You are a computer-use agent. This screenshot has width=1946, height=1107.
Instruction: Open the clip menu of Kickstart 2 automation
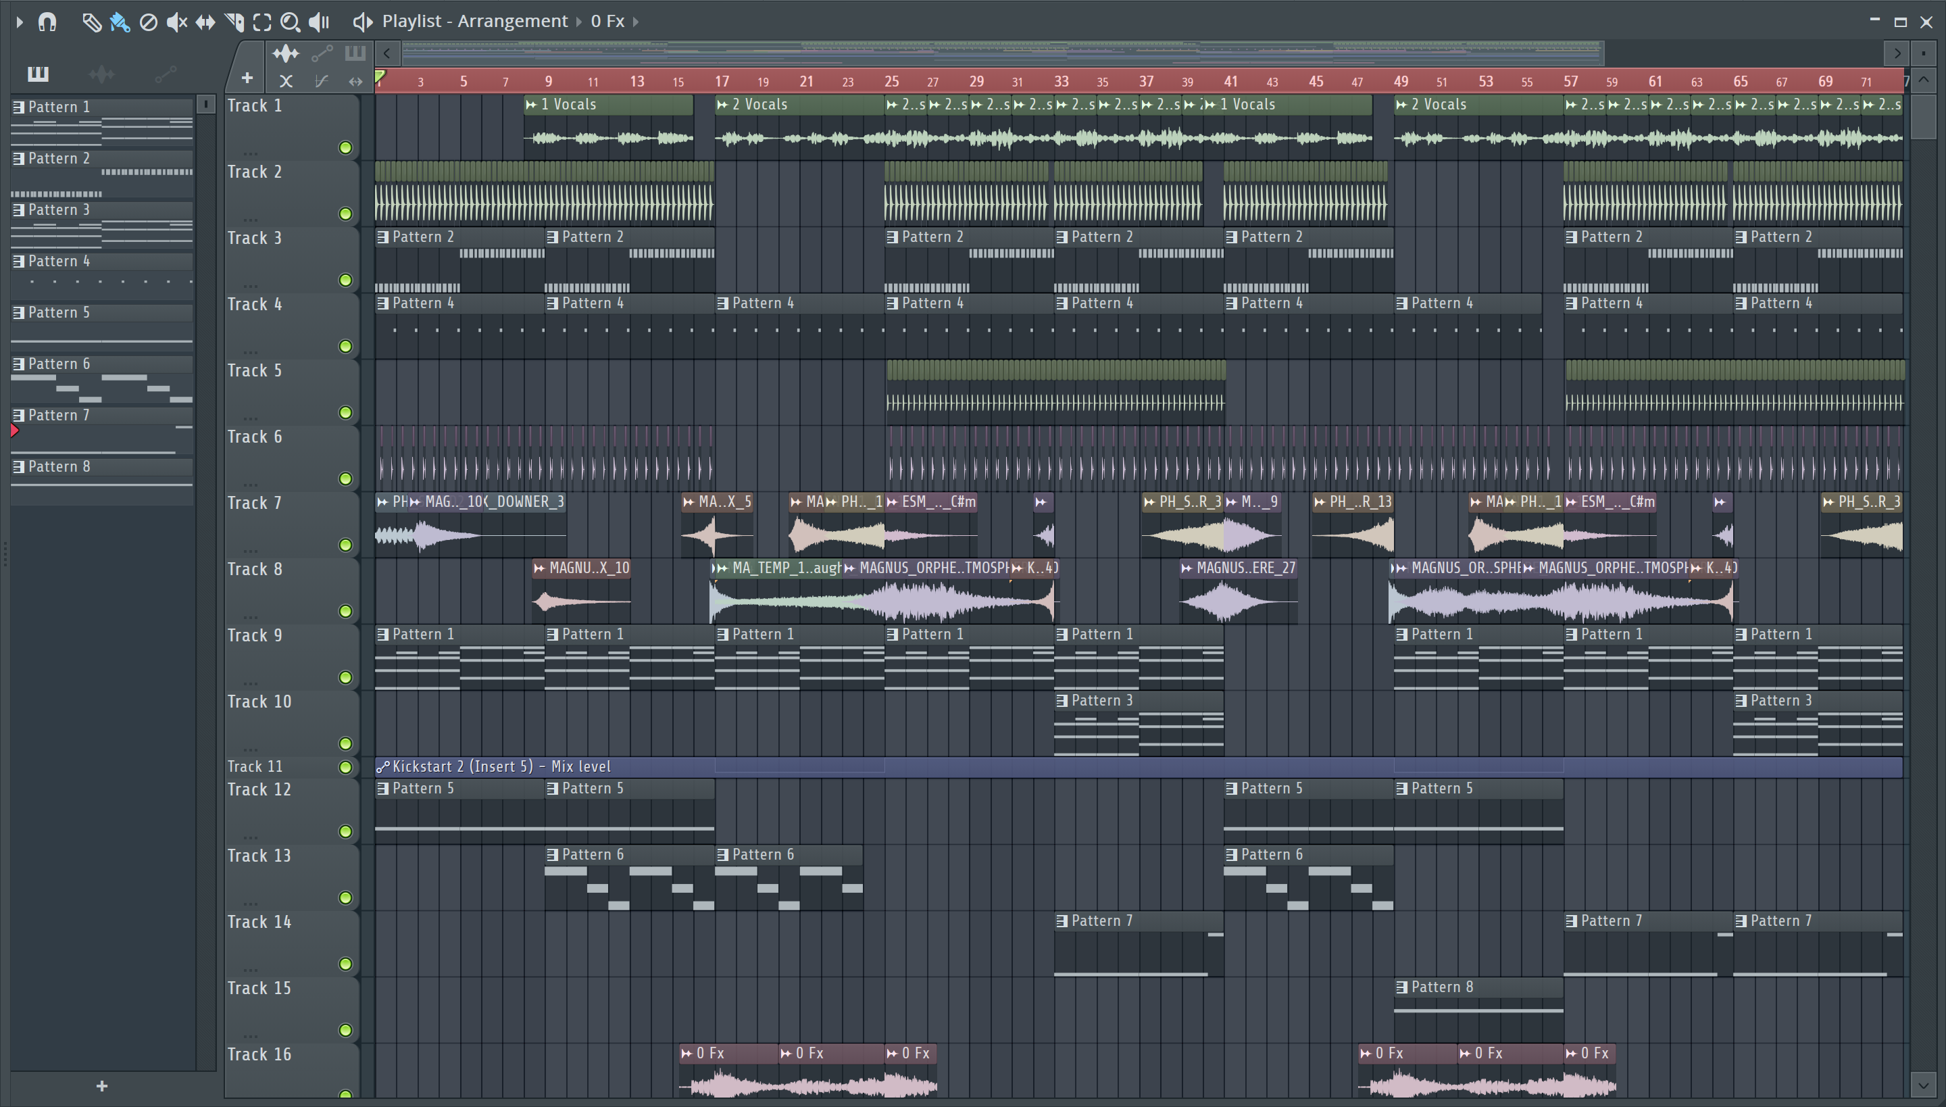click(383, 767)
